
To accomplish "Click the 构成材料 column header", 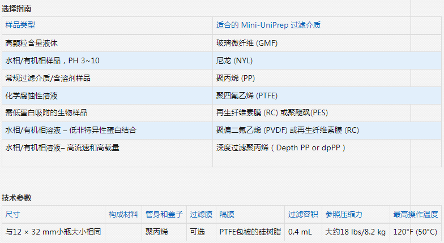I will [x=123, y=215].
